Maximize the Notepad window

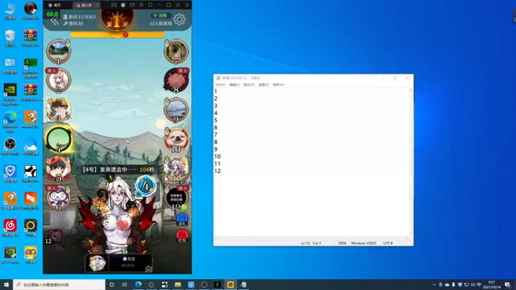point(395,78)
